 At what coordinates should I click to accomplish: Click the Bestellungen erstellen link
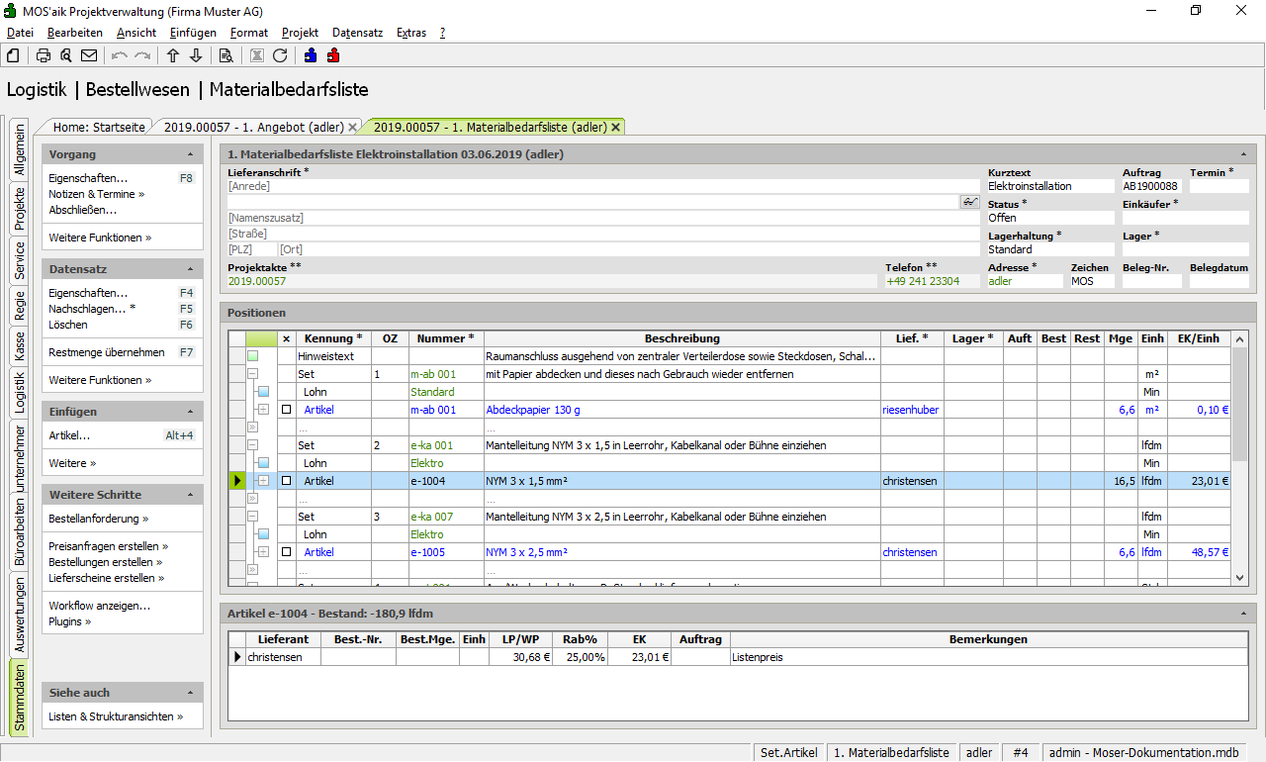(x=108, y=562)
